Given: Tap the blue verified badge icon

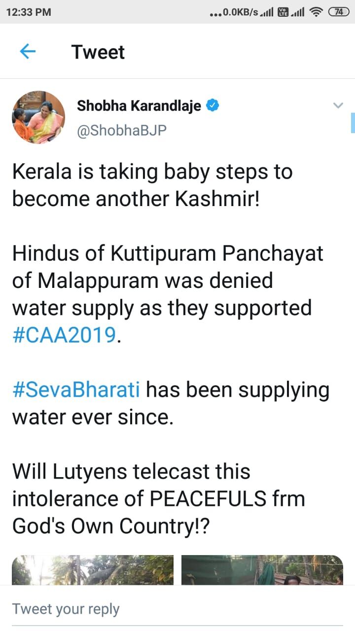Looking at the screenshot, I should pos(213,105).
